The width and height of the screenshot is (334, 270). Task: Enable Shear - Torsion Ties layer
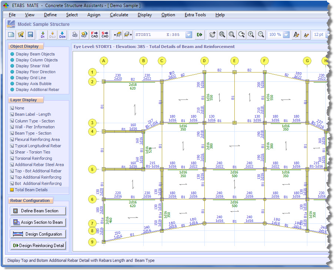[x=32, y=152]
